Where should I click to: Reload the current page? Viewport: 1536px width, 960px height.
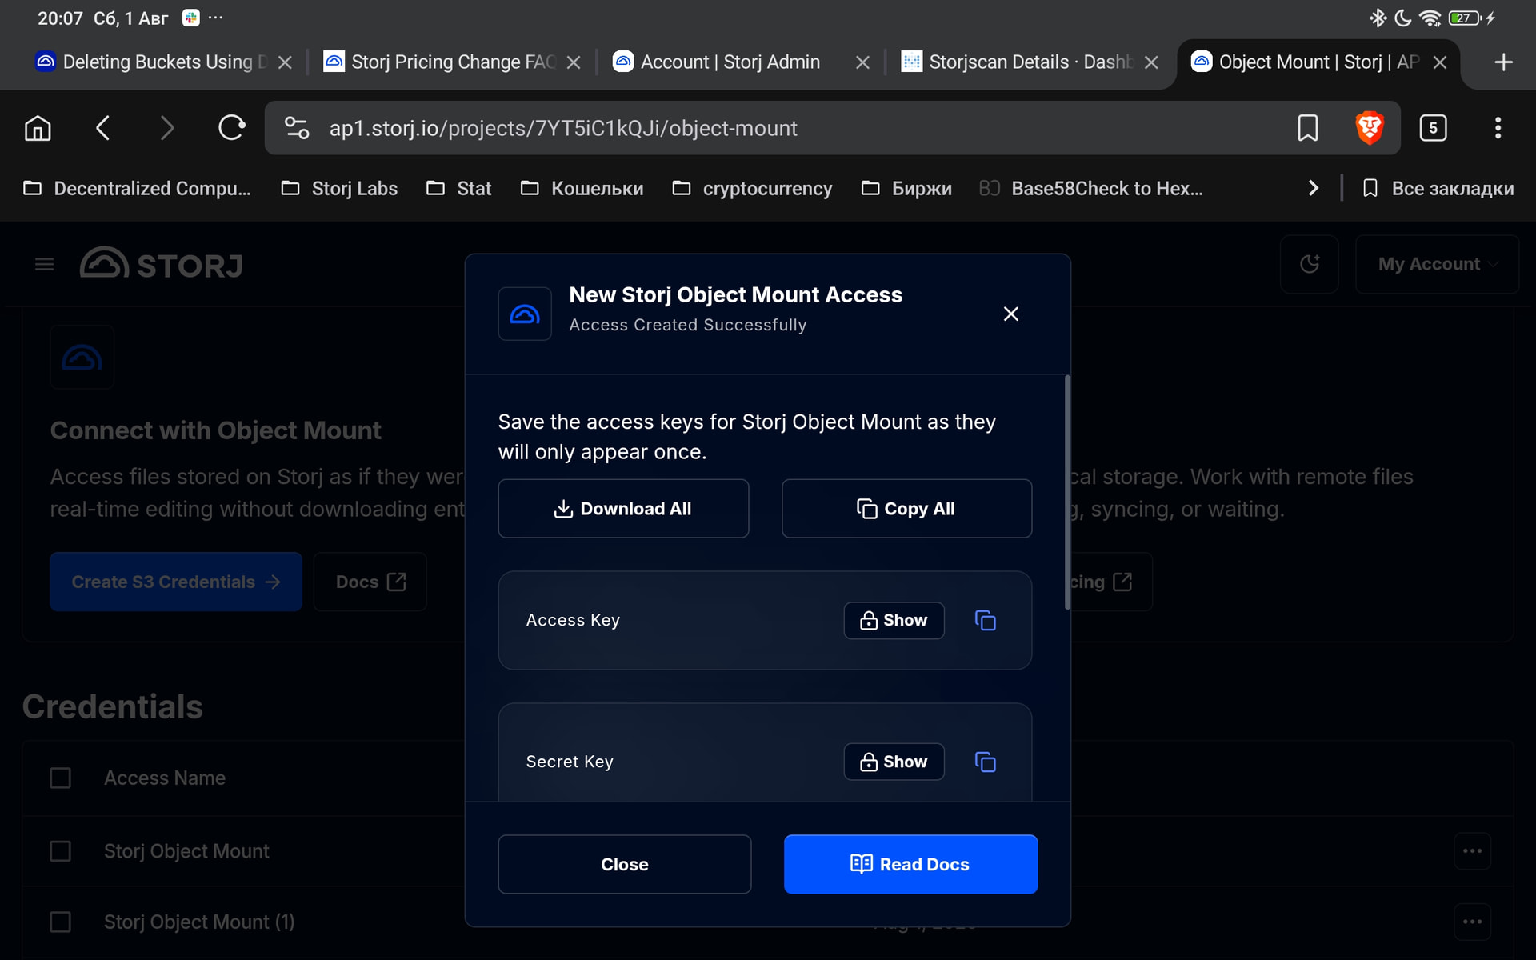(231, 128)
